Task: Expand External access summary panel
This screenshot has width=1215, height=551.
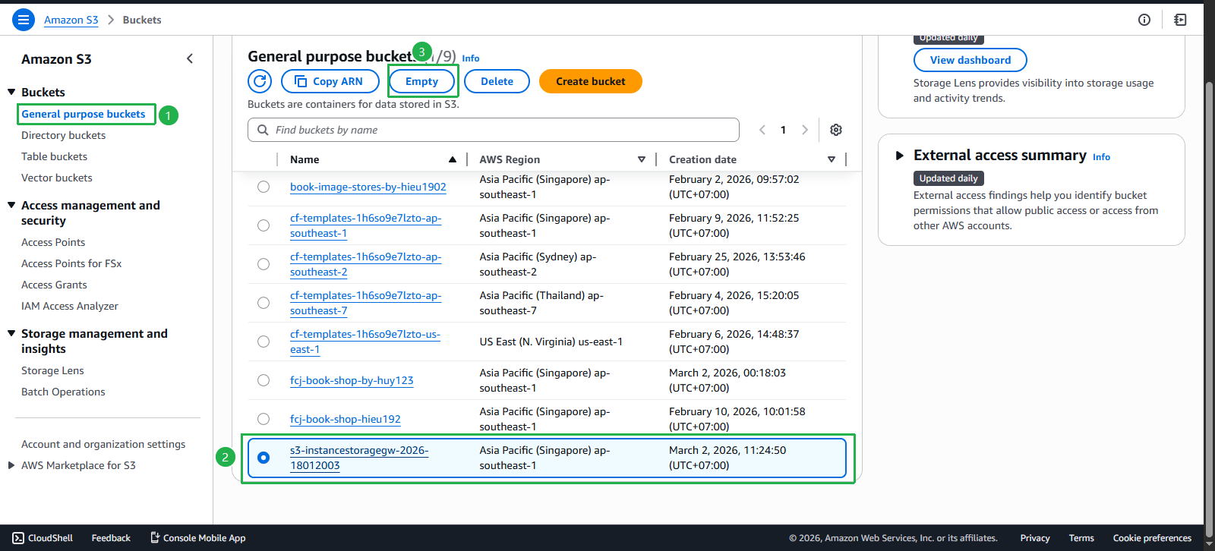Action: (900, 156)
